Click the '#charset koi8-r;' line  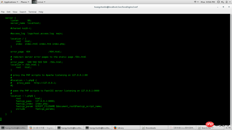click(x=21, y=28)
